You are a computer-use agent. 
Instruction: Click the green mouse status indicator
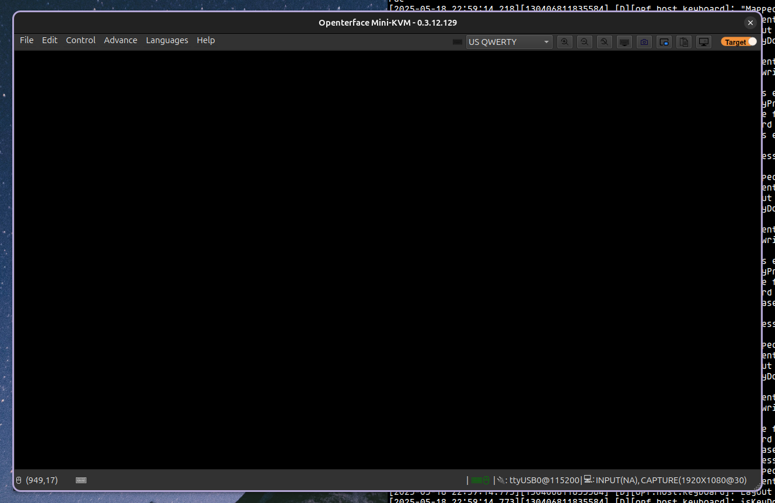(486, 480)
